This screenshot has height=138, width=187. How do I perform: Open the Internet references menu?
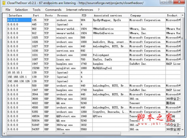(x=79, y=10)
